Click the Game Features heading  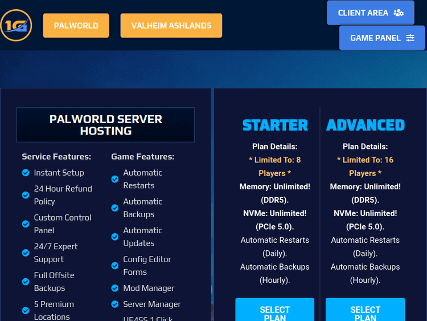pos(143,157)
